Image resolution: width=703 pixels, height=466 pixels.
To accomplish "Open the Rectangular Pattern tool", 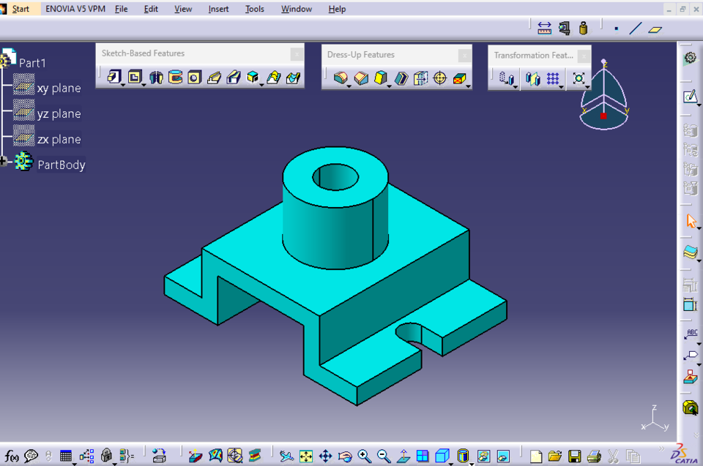I will [x=553, y=77].
